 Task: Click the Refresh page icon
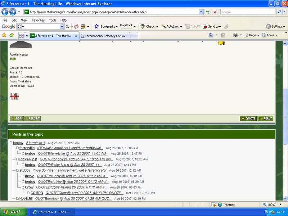click(208, 12)
